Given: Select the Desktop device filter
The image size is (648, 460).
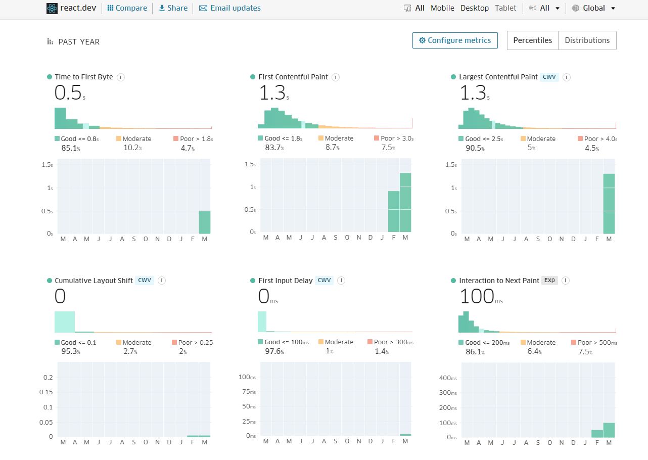Looking at the screenshot, I should coord(474,8).
